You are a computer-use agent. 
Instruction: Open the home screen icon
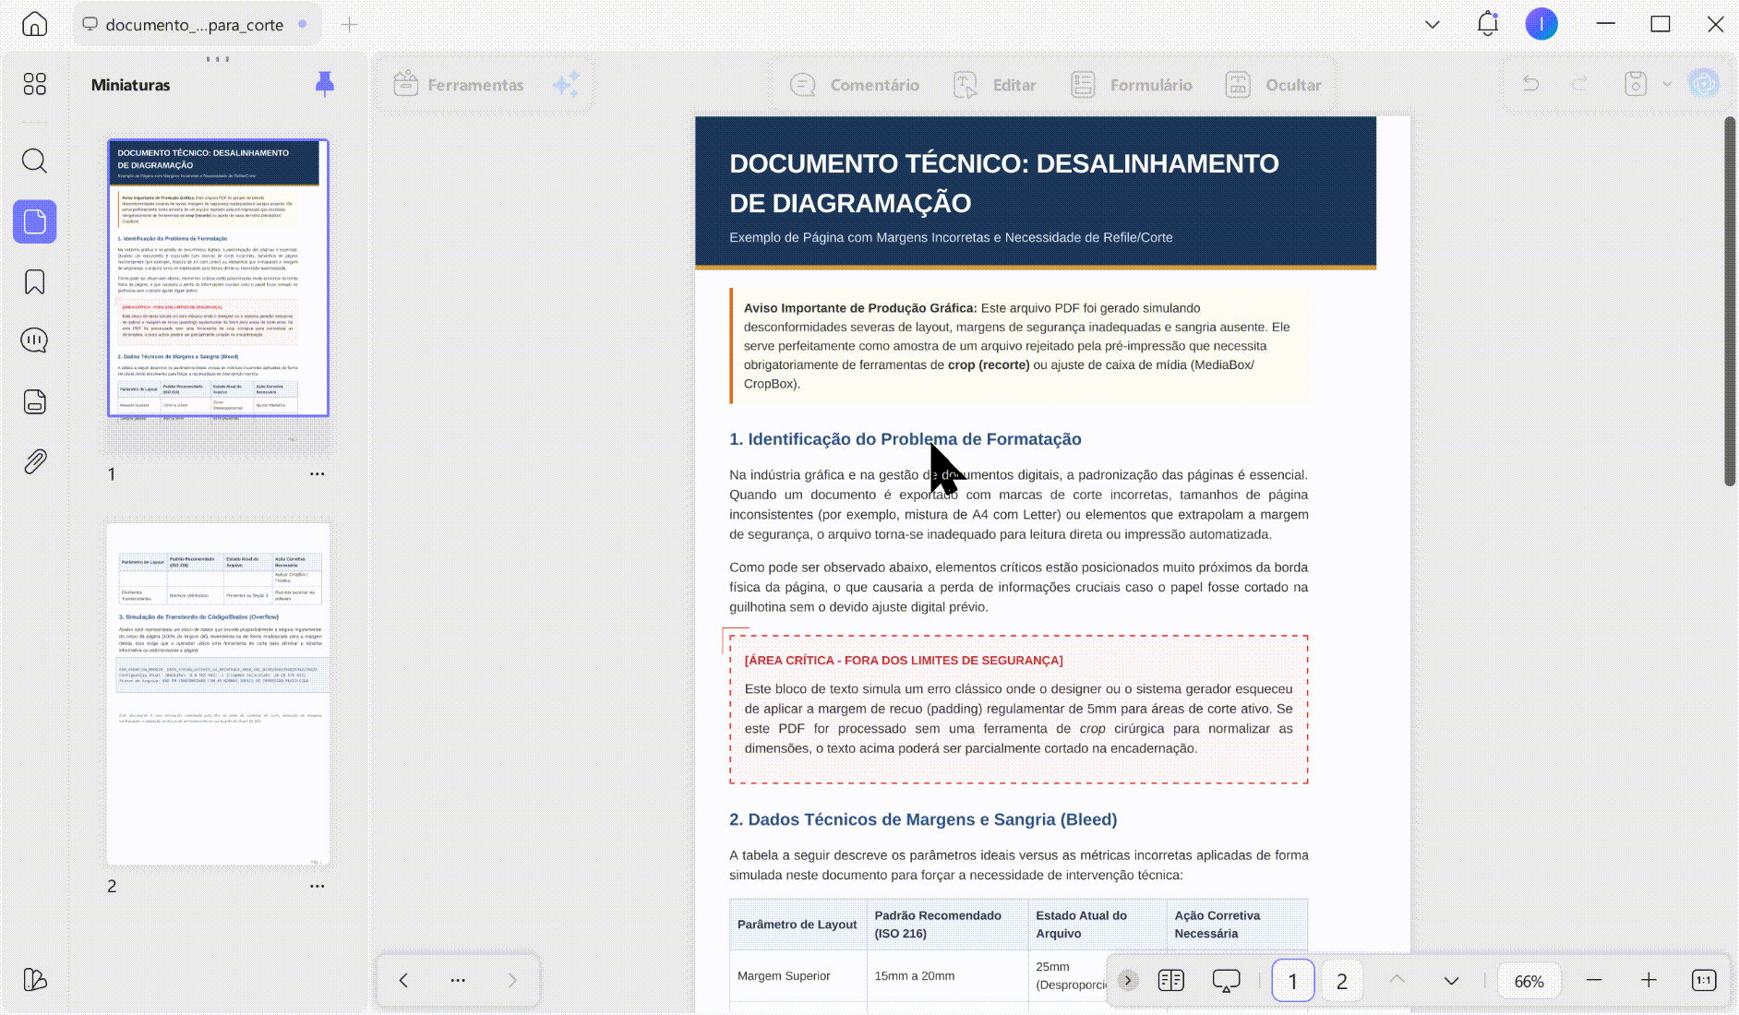[x=34, y=24]
